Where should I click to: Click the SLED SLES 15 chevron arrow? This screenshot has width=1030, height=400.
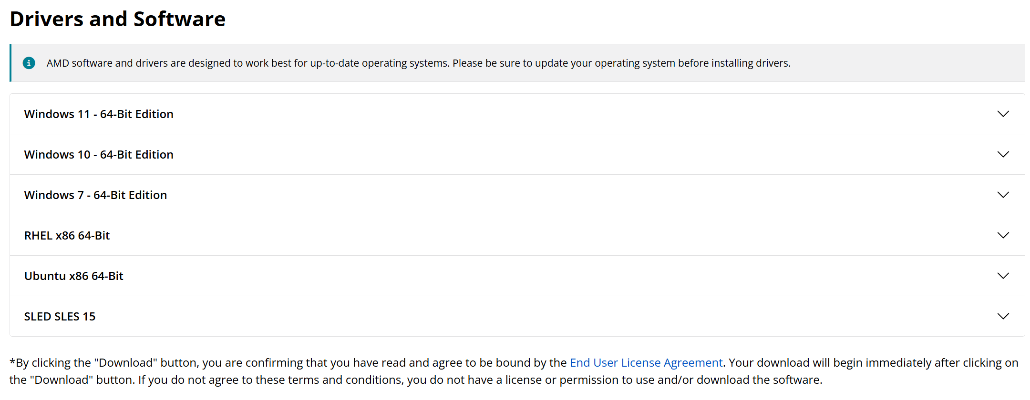1003,316
